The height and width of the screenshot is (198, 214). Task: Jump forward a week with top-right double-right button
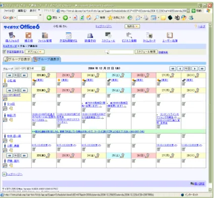click(x=202, y=69)
